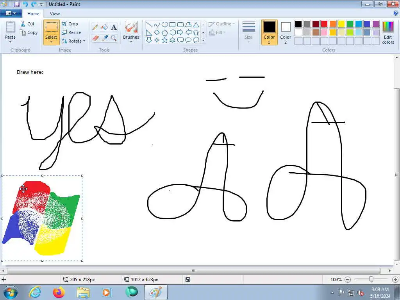The height and width of the screenshot is (300, 400).
Task: Open the Windows Start button
Action: coord(11,292)
